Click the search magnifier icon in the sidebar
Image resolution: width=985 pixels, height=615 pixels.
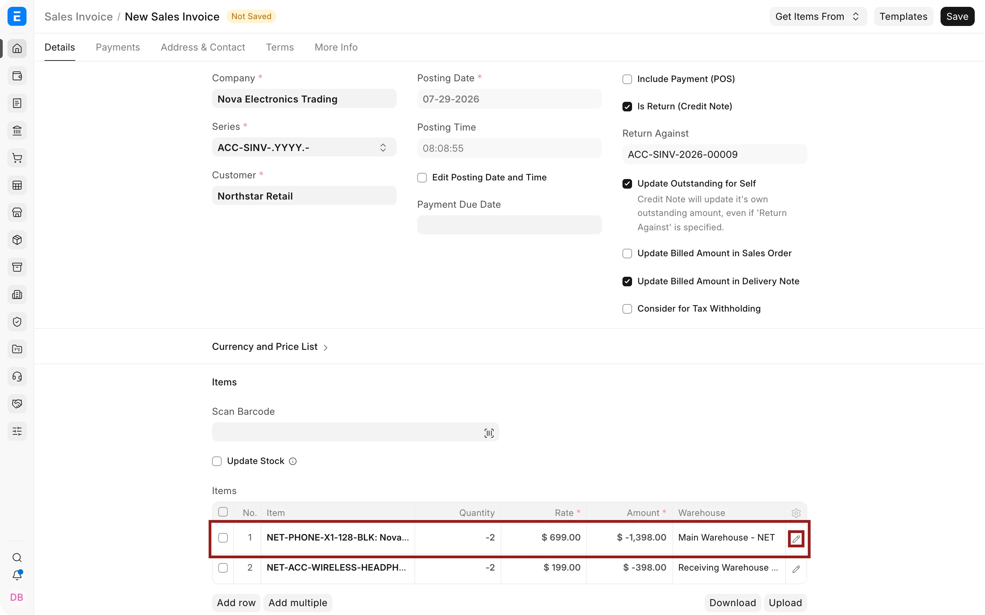(x=17, y=558)
